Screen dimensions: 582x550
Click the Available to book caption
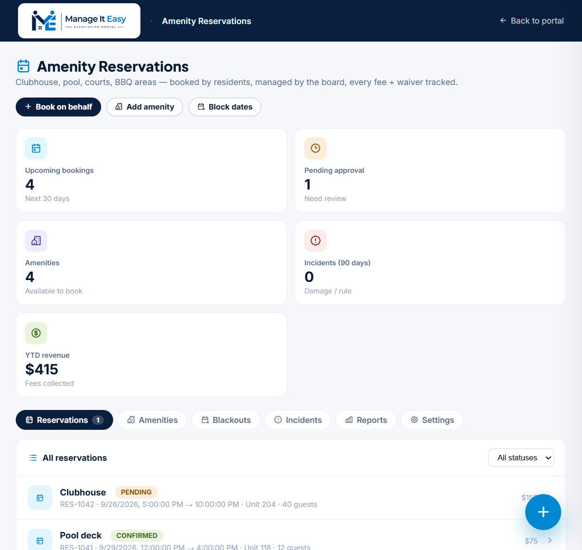point(54,291)
